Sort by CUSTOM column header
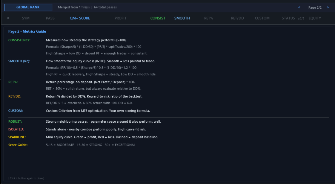The height and width of the screenshot is (184, 335). 262,18
